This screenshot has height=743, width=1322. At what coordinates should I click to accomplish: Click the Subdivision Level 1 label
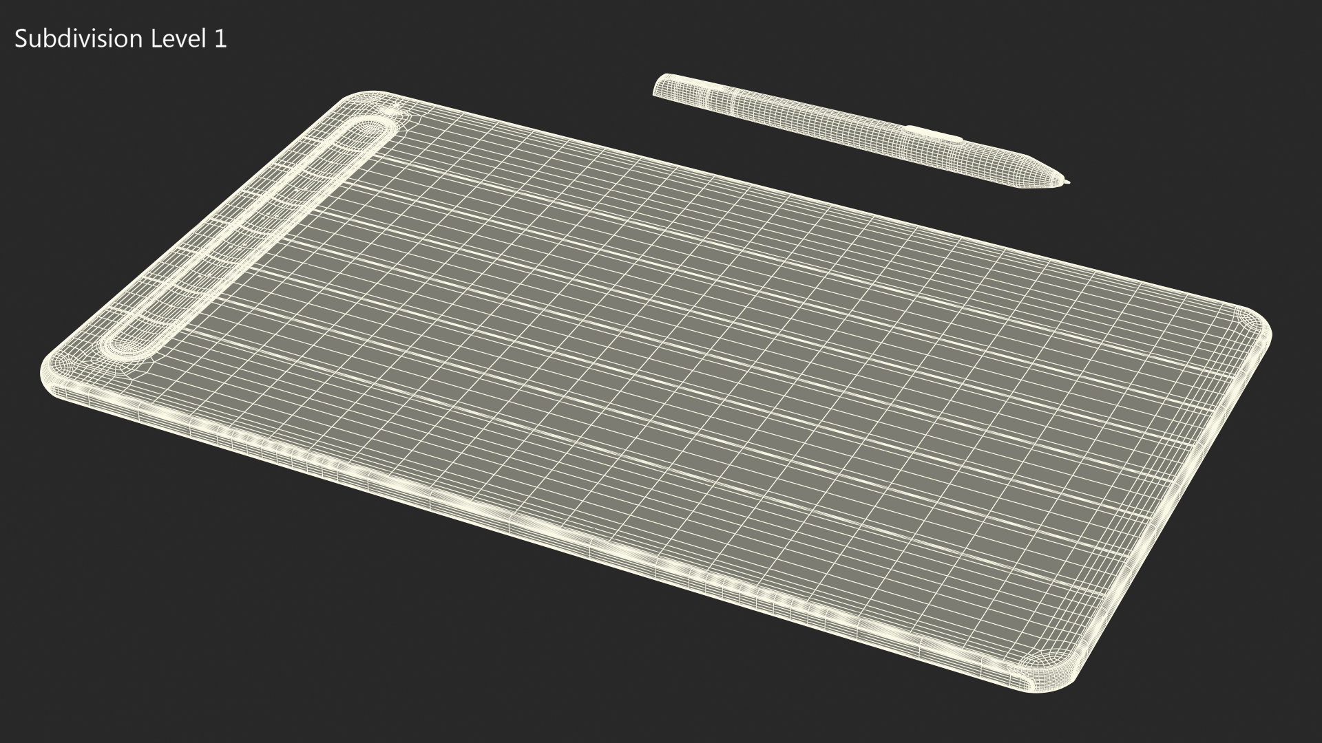click(x=120, y=39)
